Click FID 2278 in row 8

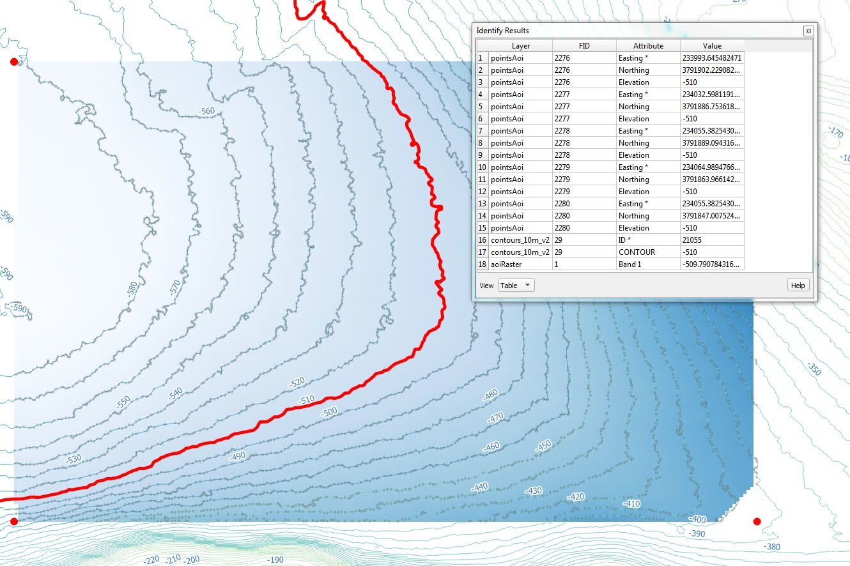584,142
